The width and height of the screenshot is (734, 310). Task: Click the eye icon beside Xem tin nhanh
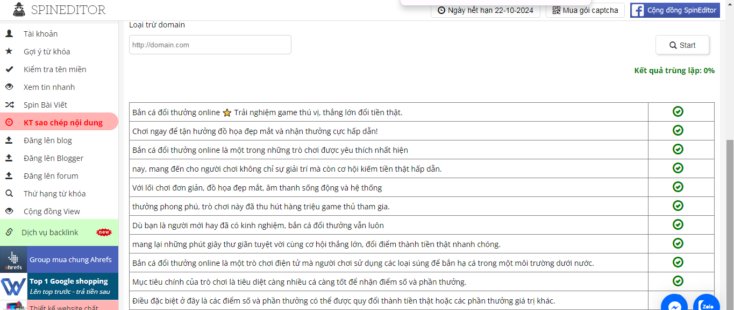click(x=9, y=87)
